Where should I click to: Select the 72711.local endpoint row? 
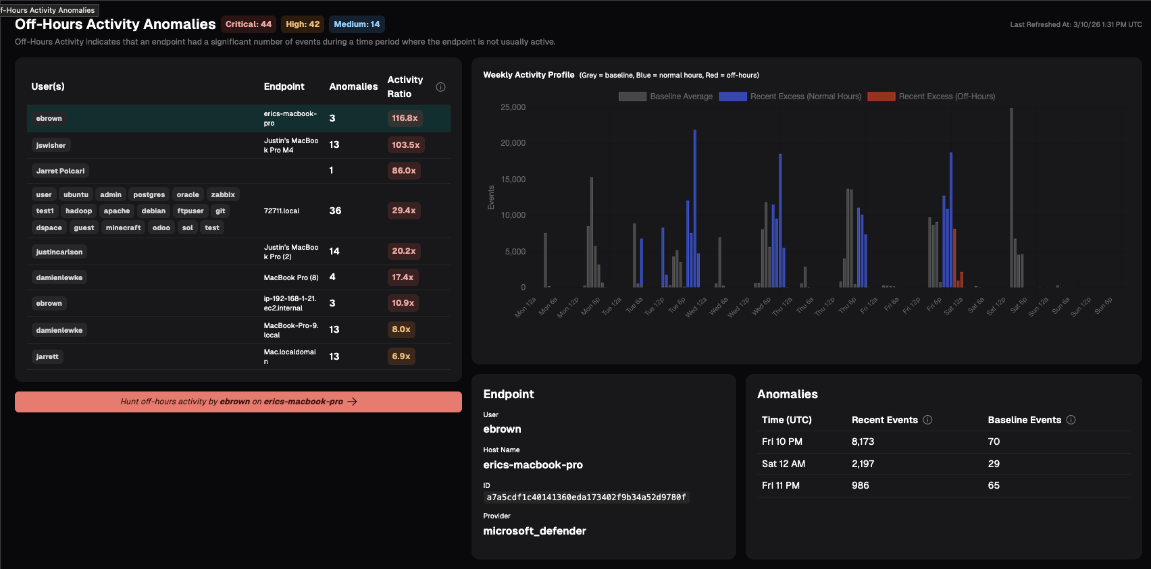click(x=282, y=211)
